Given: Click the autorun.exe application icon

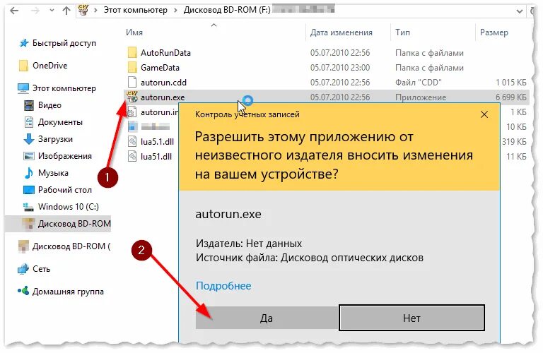Looking at the screenshot, I should [x=132, y=97].
